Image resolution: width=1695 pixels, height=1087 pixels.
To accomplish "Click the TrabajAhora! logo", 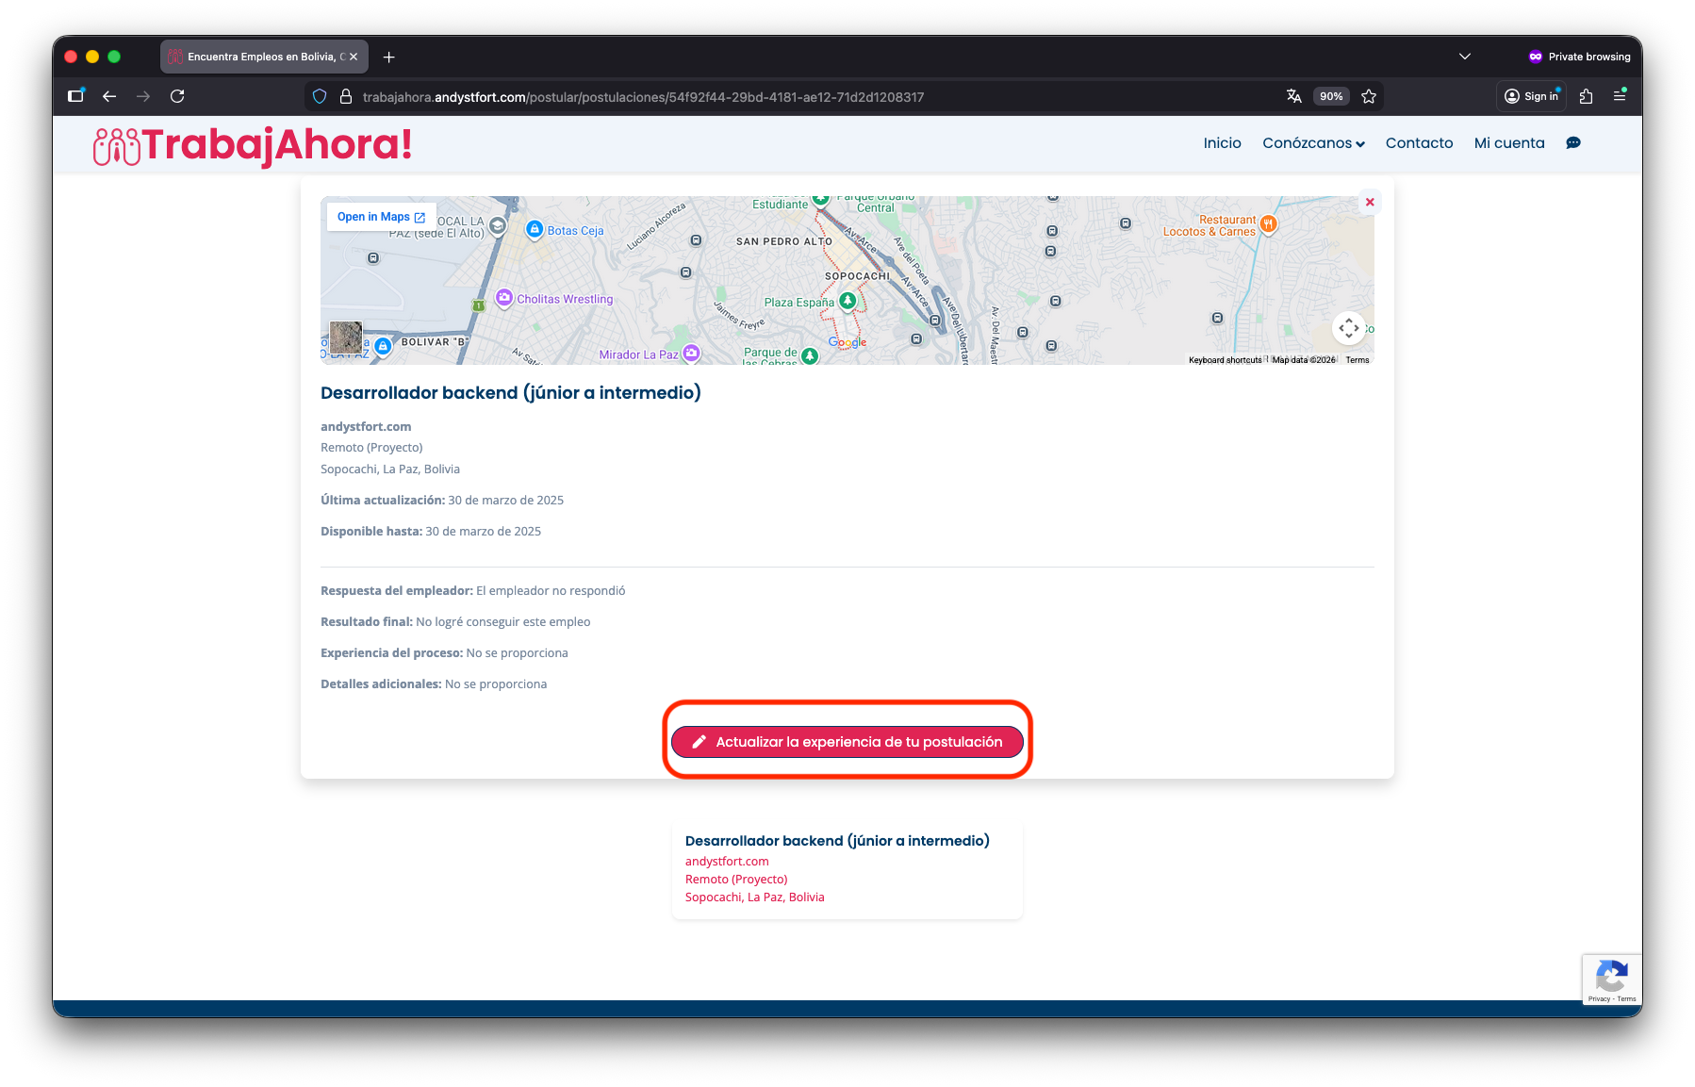I will pyautogui.click(x=253, y=145).
